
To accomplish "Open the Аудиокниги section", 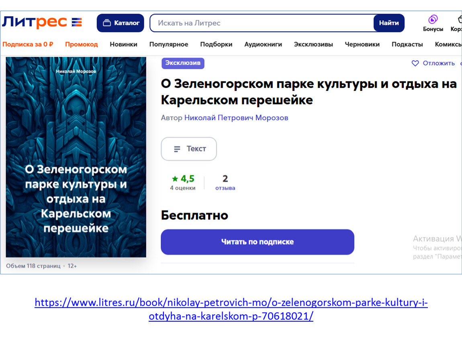I will 263,44.
